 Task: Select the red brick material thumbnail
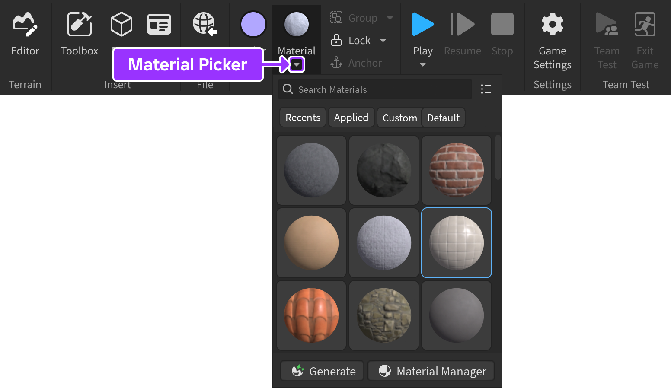pyautogui.click(x=457, y=170)
